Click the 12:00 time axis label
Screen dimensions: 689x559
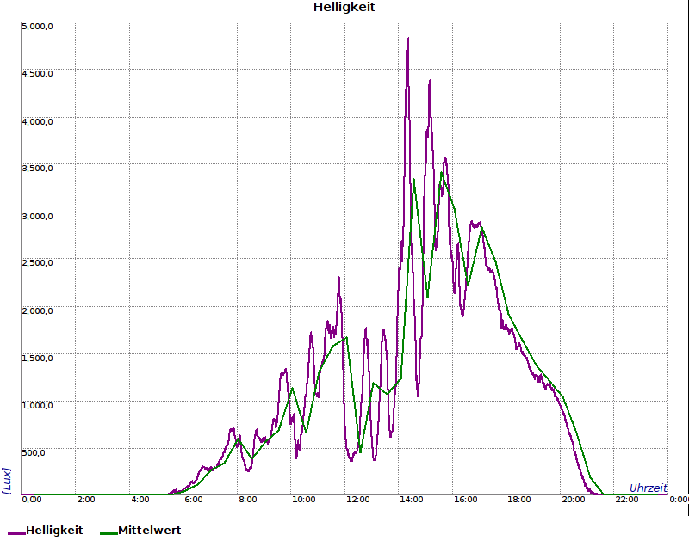[357, 500]
